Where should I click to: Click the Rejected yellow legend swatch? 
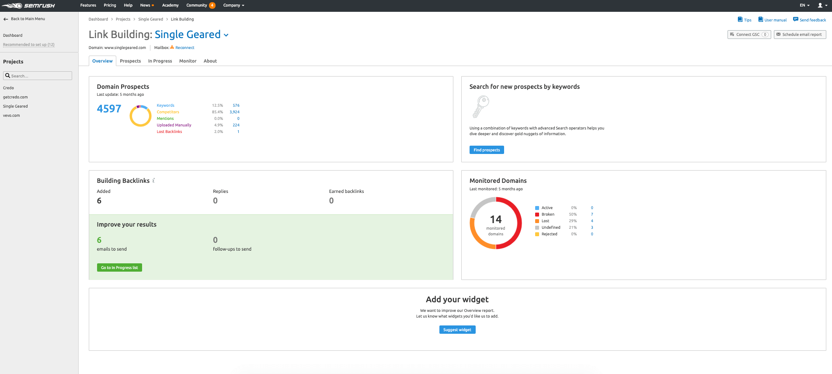[537, 234]
